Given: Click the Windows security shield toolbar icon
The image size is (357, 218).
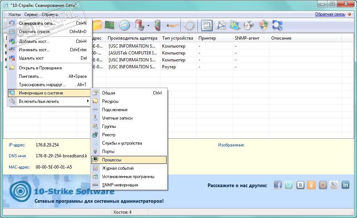Looking at the screenshot, I should (264, 25).
